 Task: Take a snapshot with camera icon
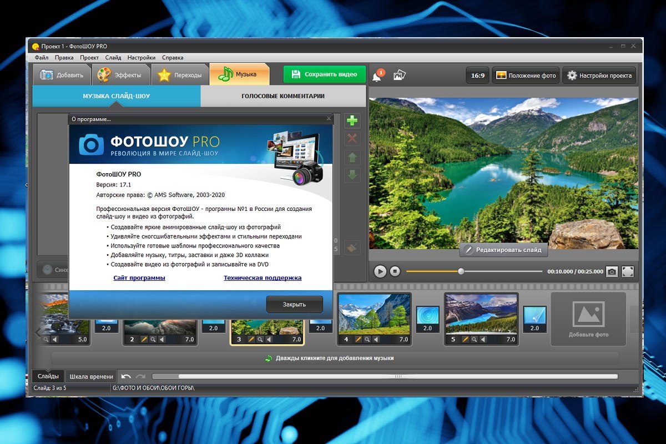(612, 271)
